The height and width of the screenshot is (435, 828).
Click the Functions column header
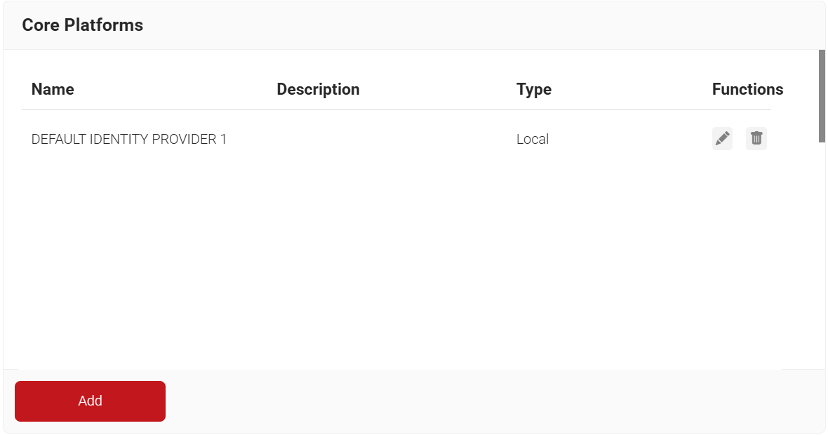pyautogui.click(x=747, y=90)
